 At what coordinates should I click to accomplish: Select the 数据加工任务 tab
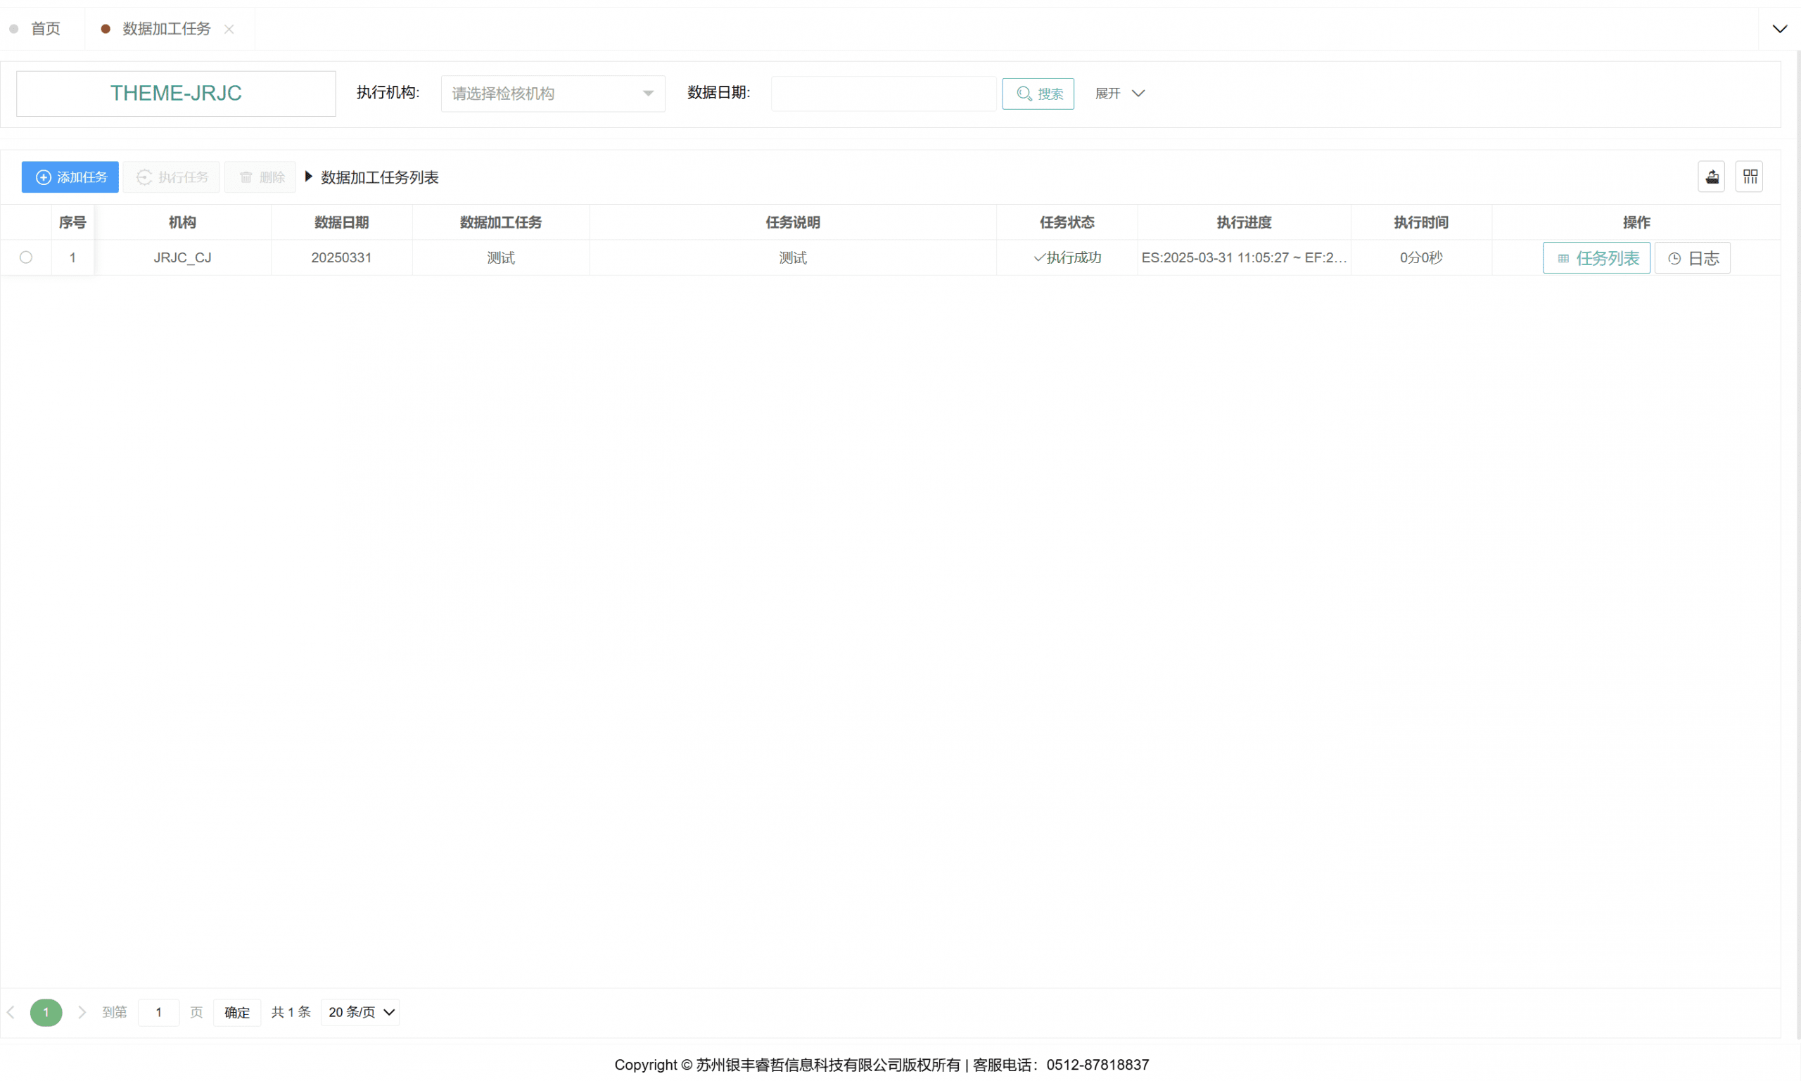click(x=166, y=29)
